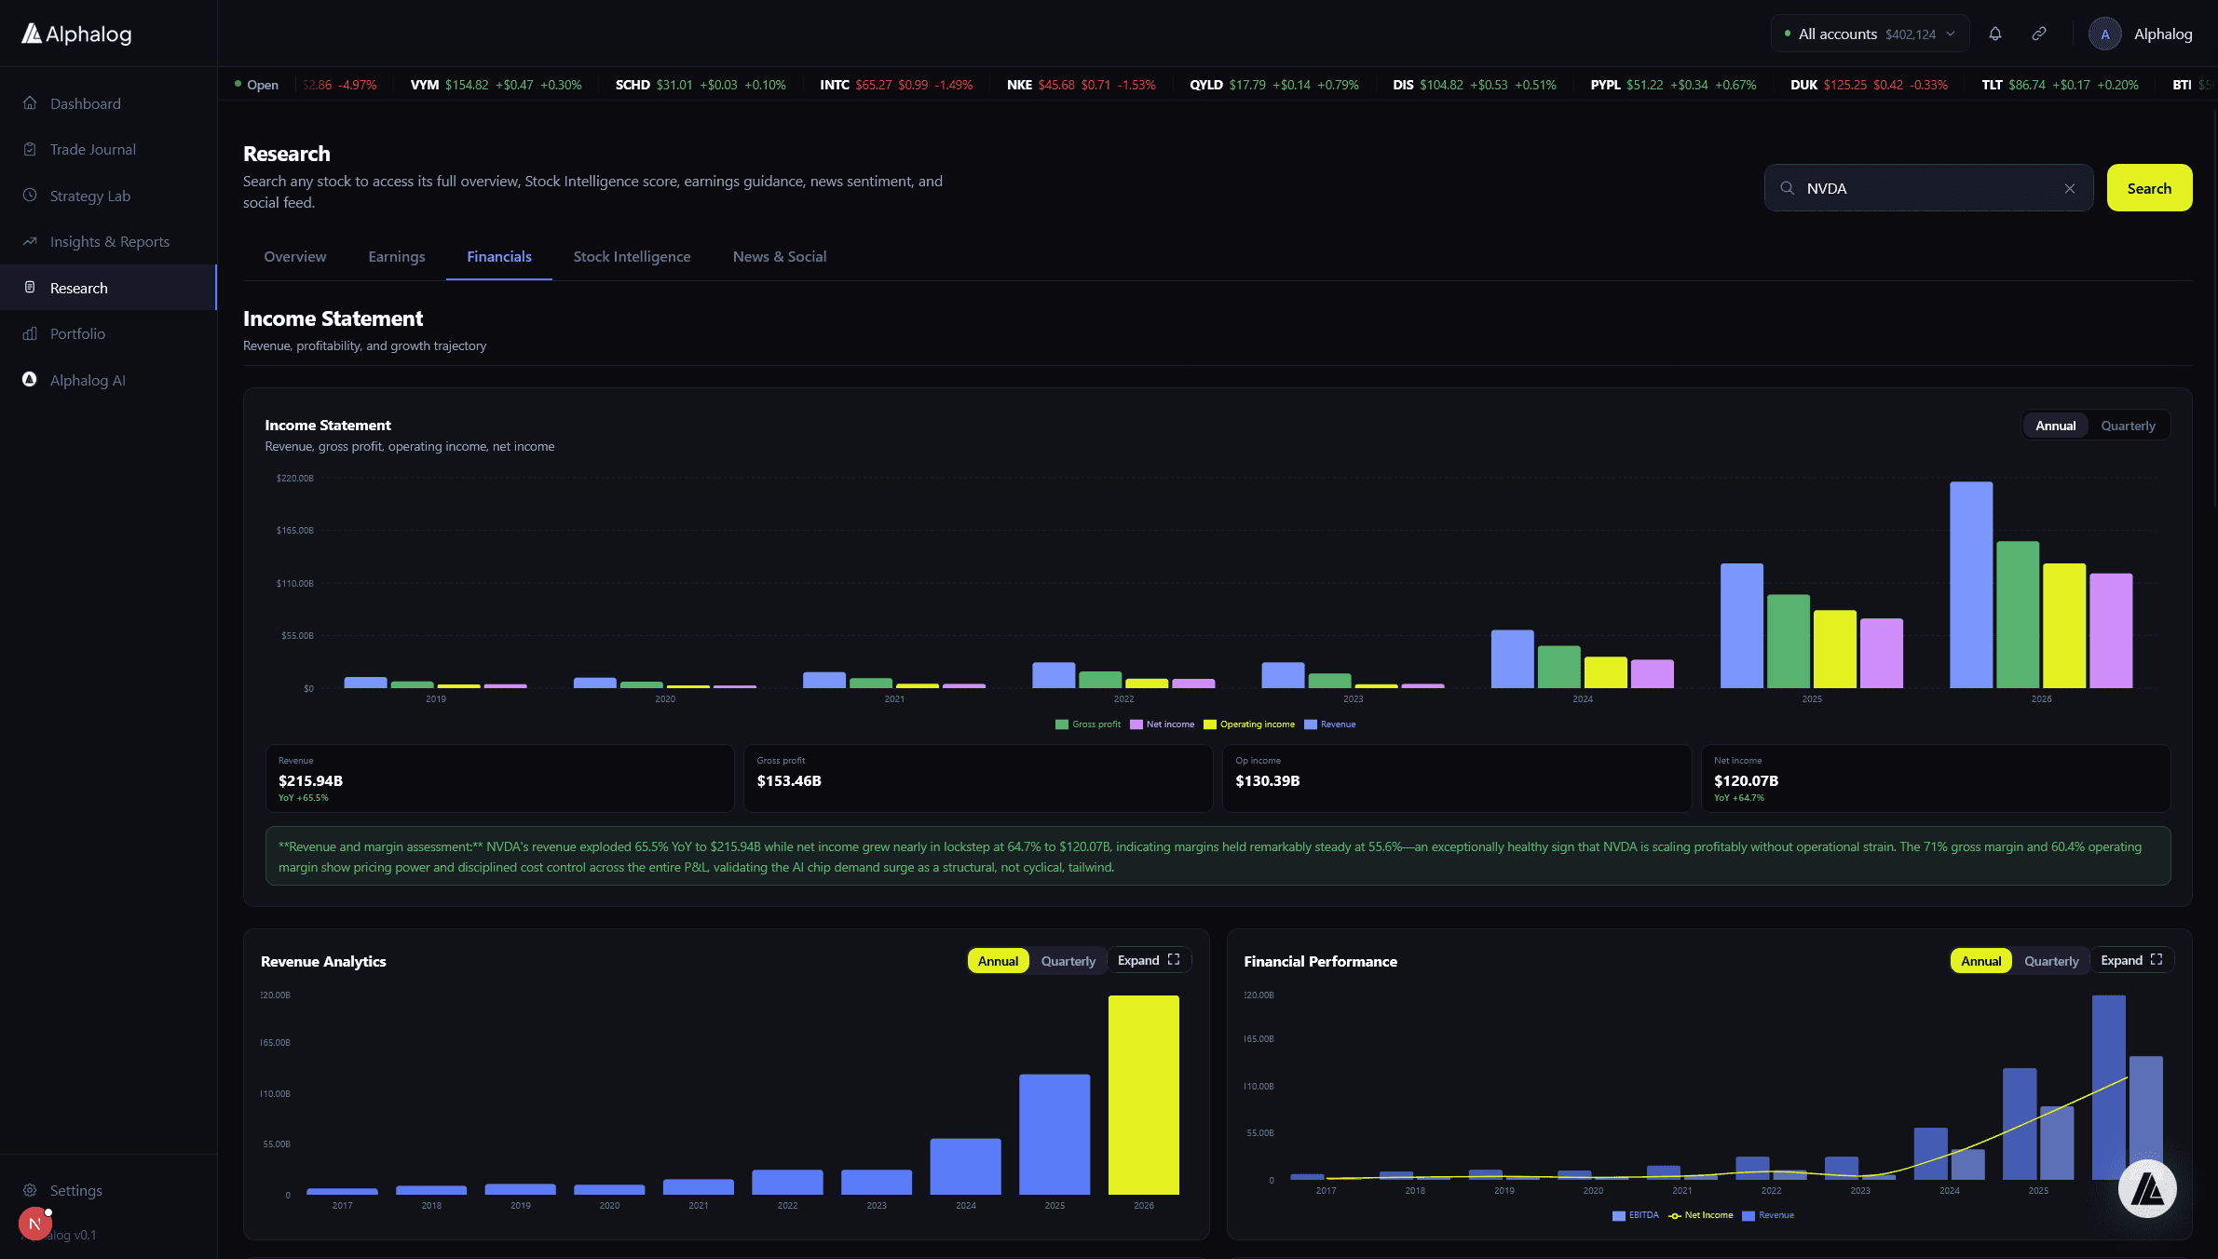
Task: Open the floating Alphalog assistant button
Action: click(2147, 1188)
